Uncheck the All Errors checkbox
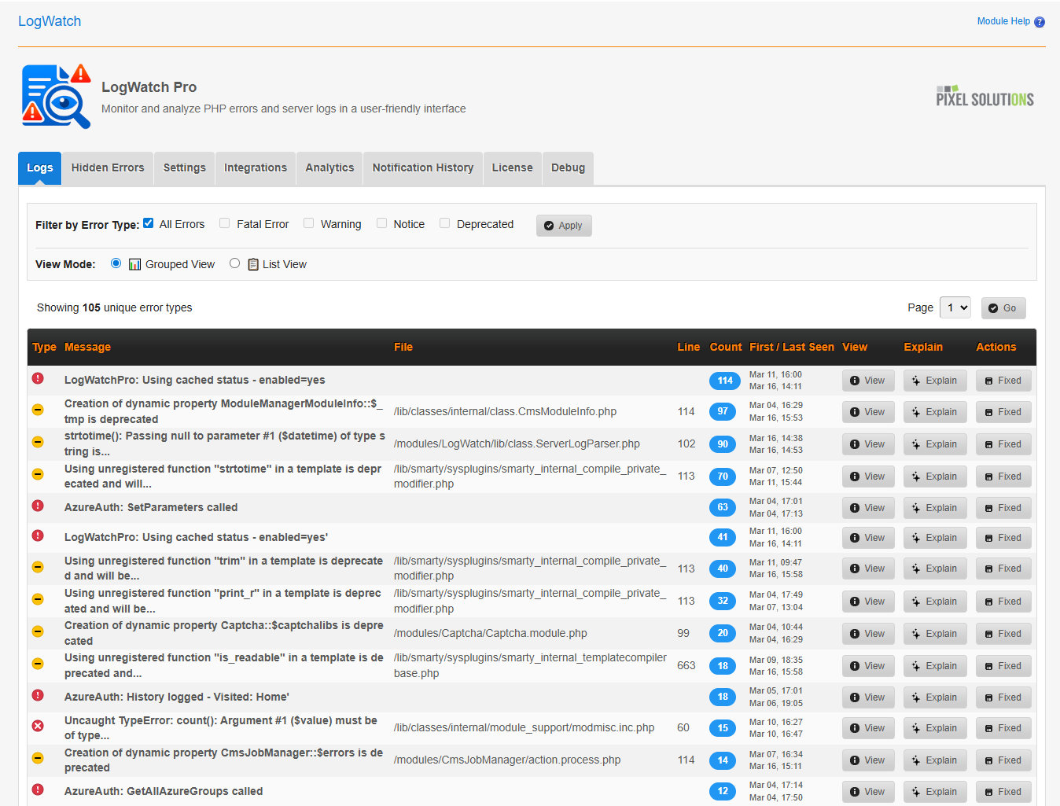The image size is (1060, 806). [x=148, y=223]
